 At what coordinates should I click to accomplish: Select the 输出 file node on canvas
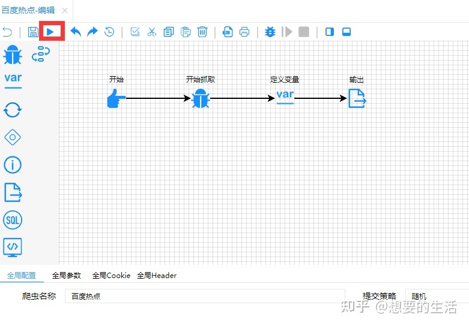(357, 98)
